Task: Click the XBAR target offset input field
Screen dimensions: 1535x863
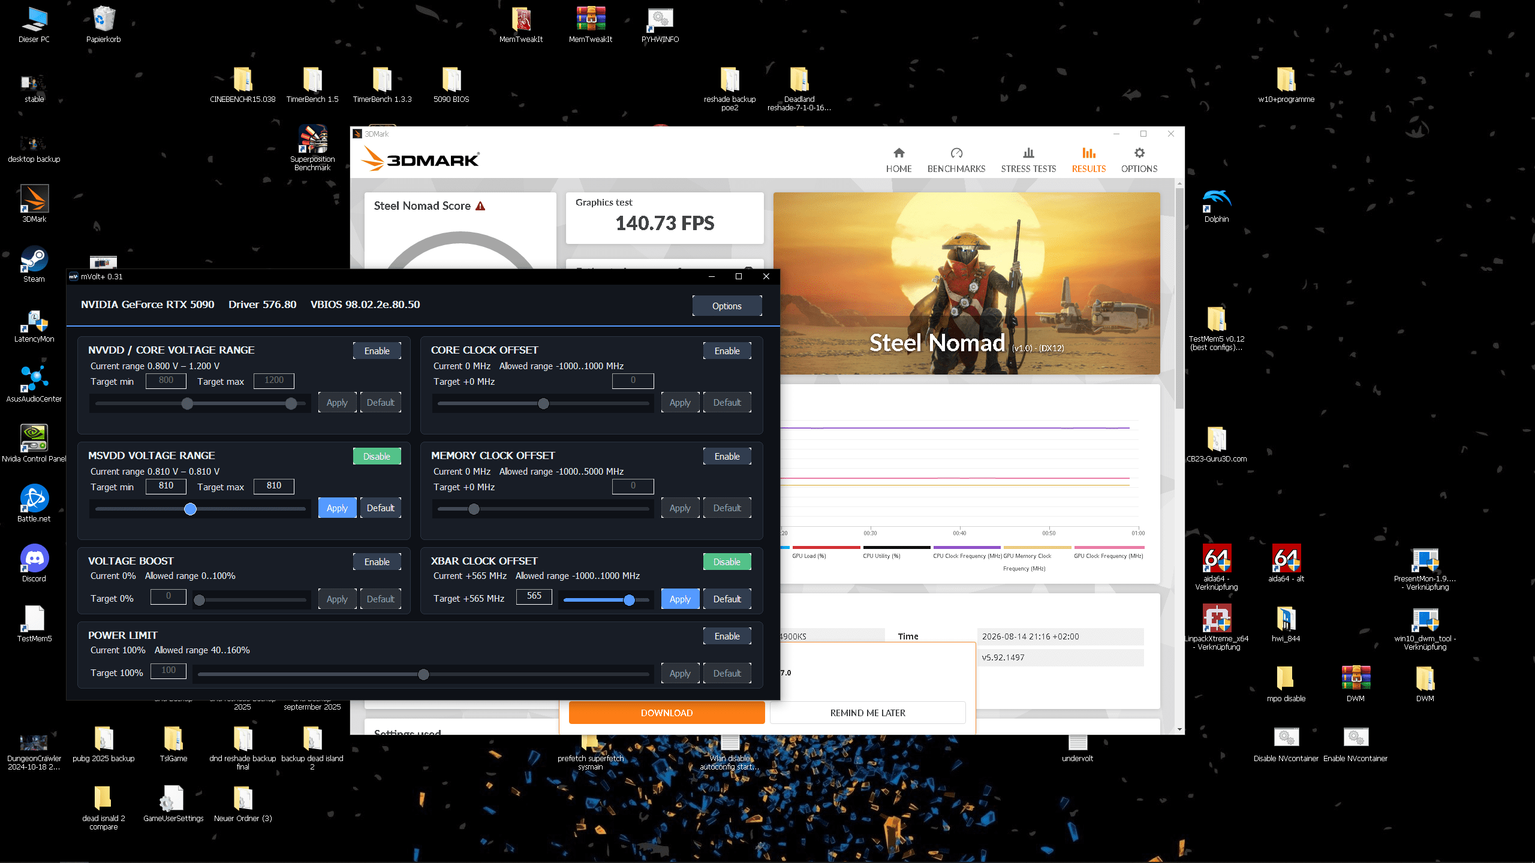Action: pos(534,596)
